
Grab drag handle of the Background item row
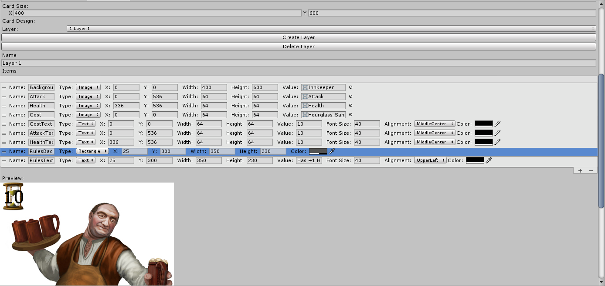(4, 88)
